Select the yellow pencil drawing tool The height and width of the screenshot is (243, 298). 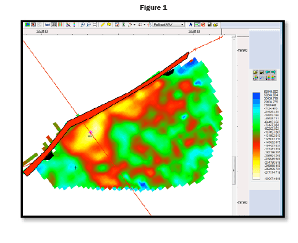(x=103, y=25)
